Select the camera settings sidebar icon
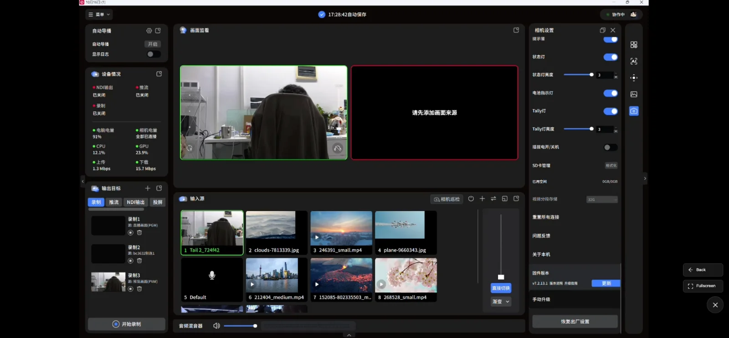 point(634,111)
